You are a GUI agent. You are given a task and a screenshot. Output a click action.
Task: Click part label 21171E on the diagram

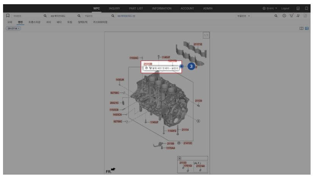198,44
